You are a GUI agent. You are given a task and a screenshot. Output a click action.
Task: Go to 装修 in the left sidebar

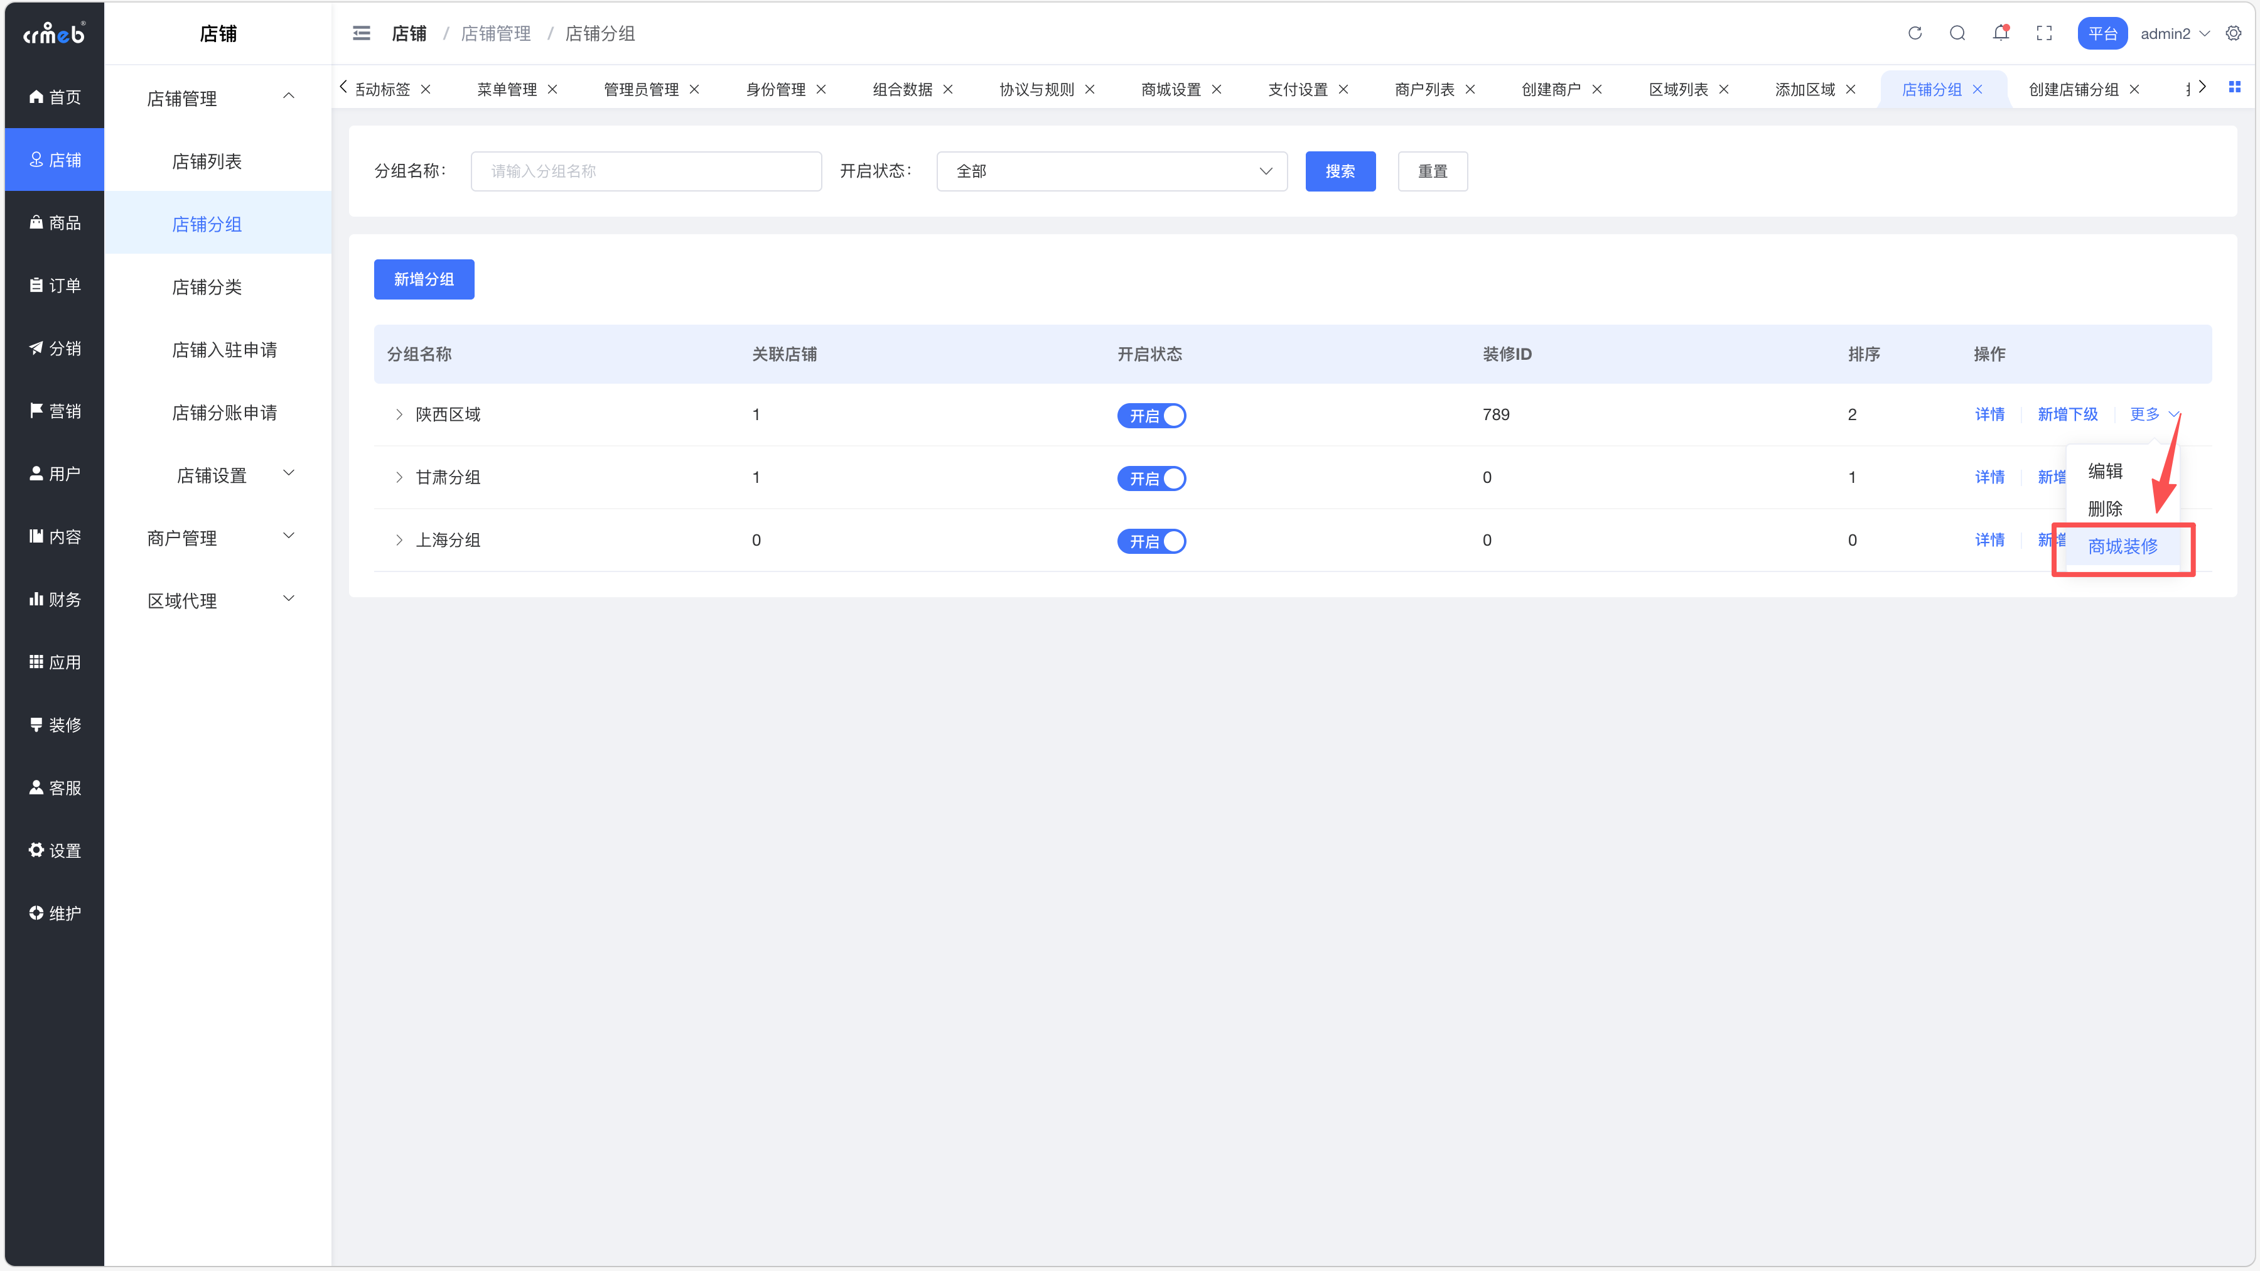point(55,725)
